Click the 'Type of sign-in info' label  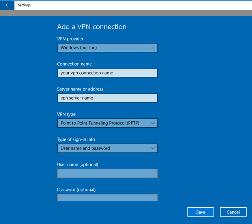coord(76,139)
